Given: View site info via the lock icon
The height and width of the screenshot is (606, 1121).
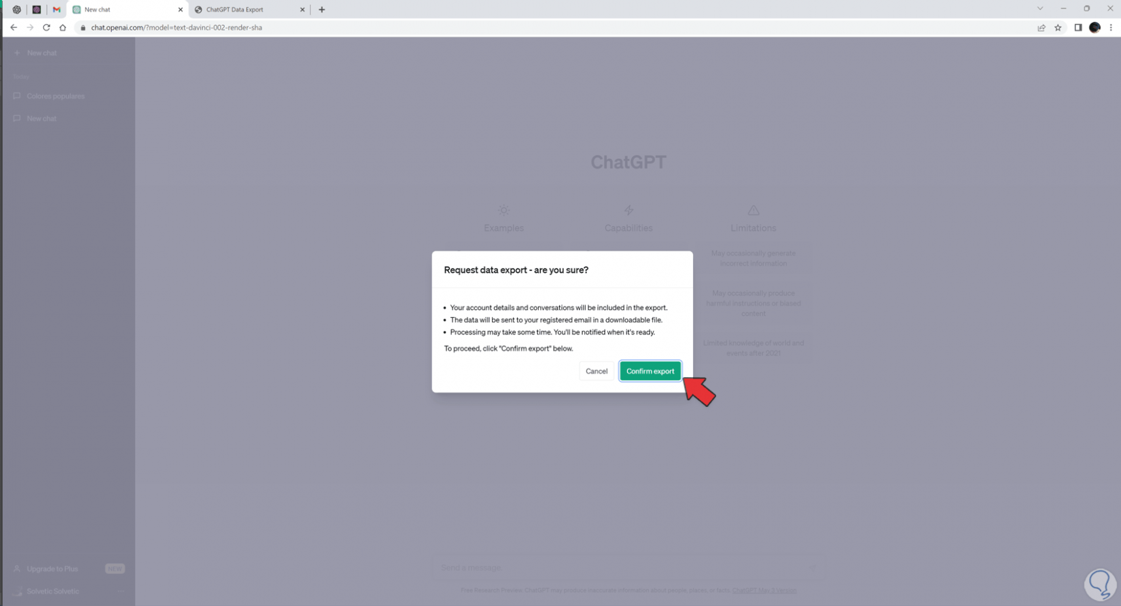Looking at the screenshot, I should click(83, 28).
